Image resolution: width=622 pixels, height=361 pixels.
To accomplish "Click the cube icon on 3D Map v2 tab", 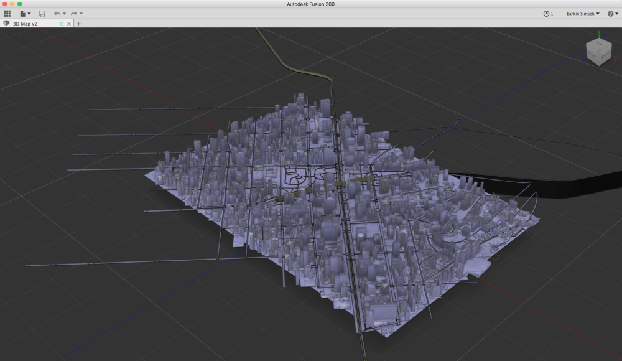I will click(x=6, y=24).
